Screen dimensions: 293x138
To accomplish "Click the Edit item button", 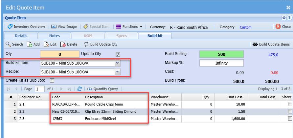I will pyautogui.click(x=50, y=44).
